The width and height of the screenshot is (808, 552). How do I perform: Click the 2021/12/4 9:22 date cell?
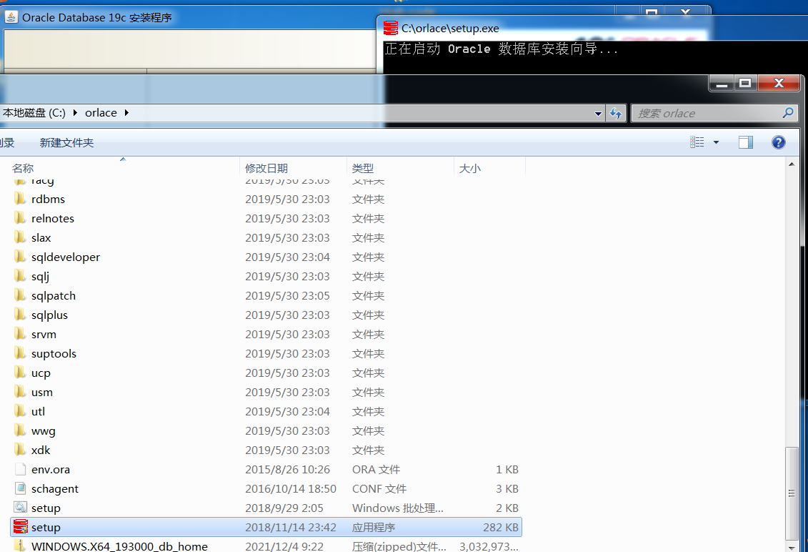tap(284, 546)
